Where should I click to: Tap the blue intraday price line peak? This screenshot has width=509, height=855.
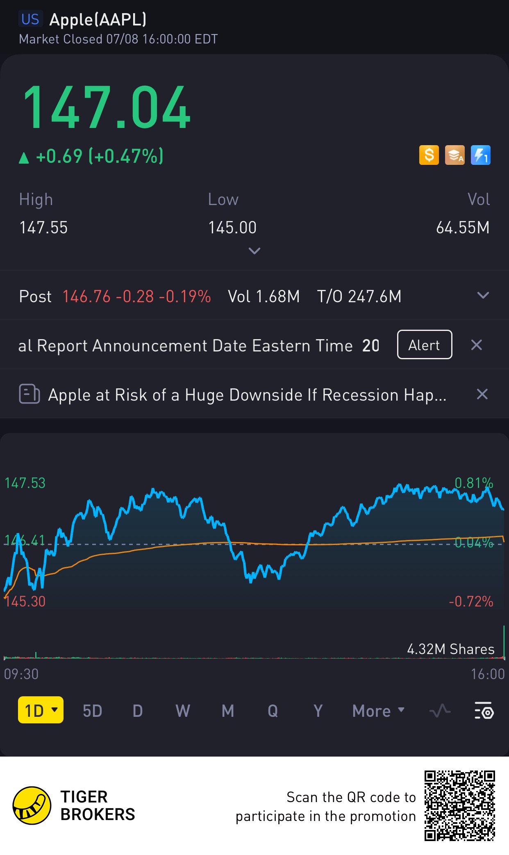click(400, 486)
